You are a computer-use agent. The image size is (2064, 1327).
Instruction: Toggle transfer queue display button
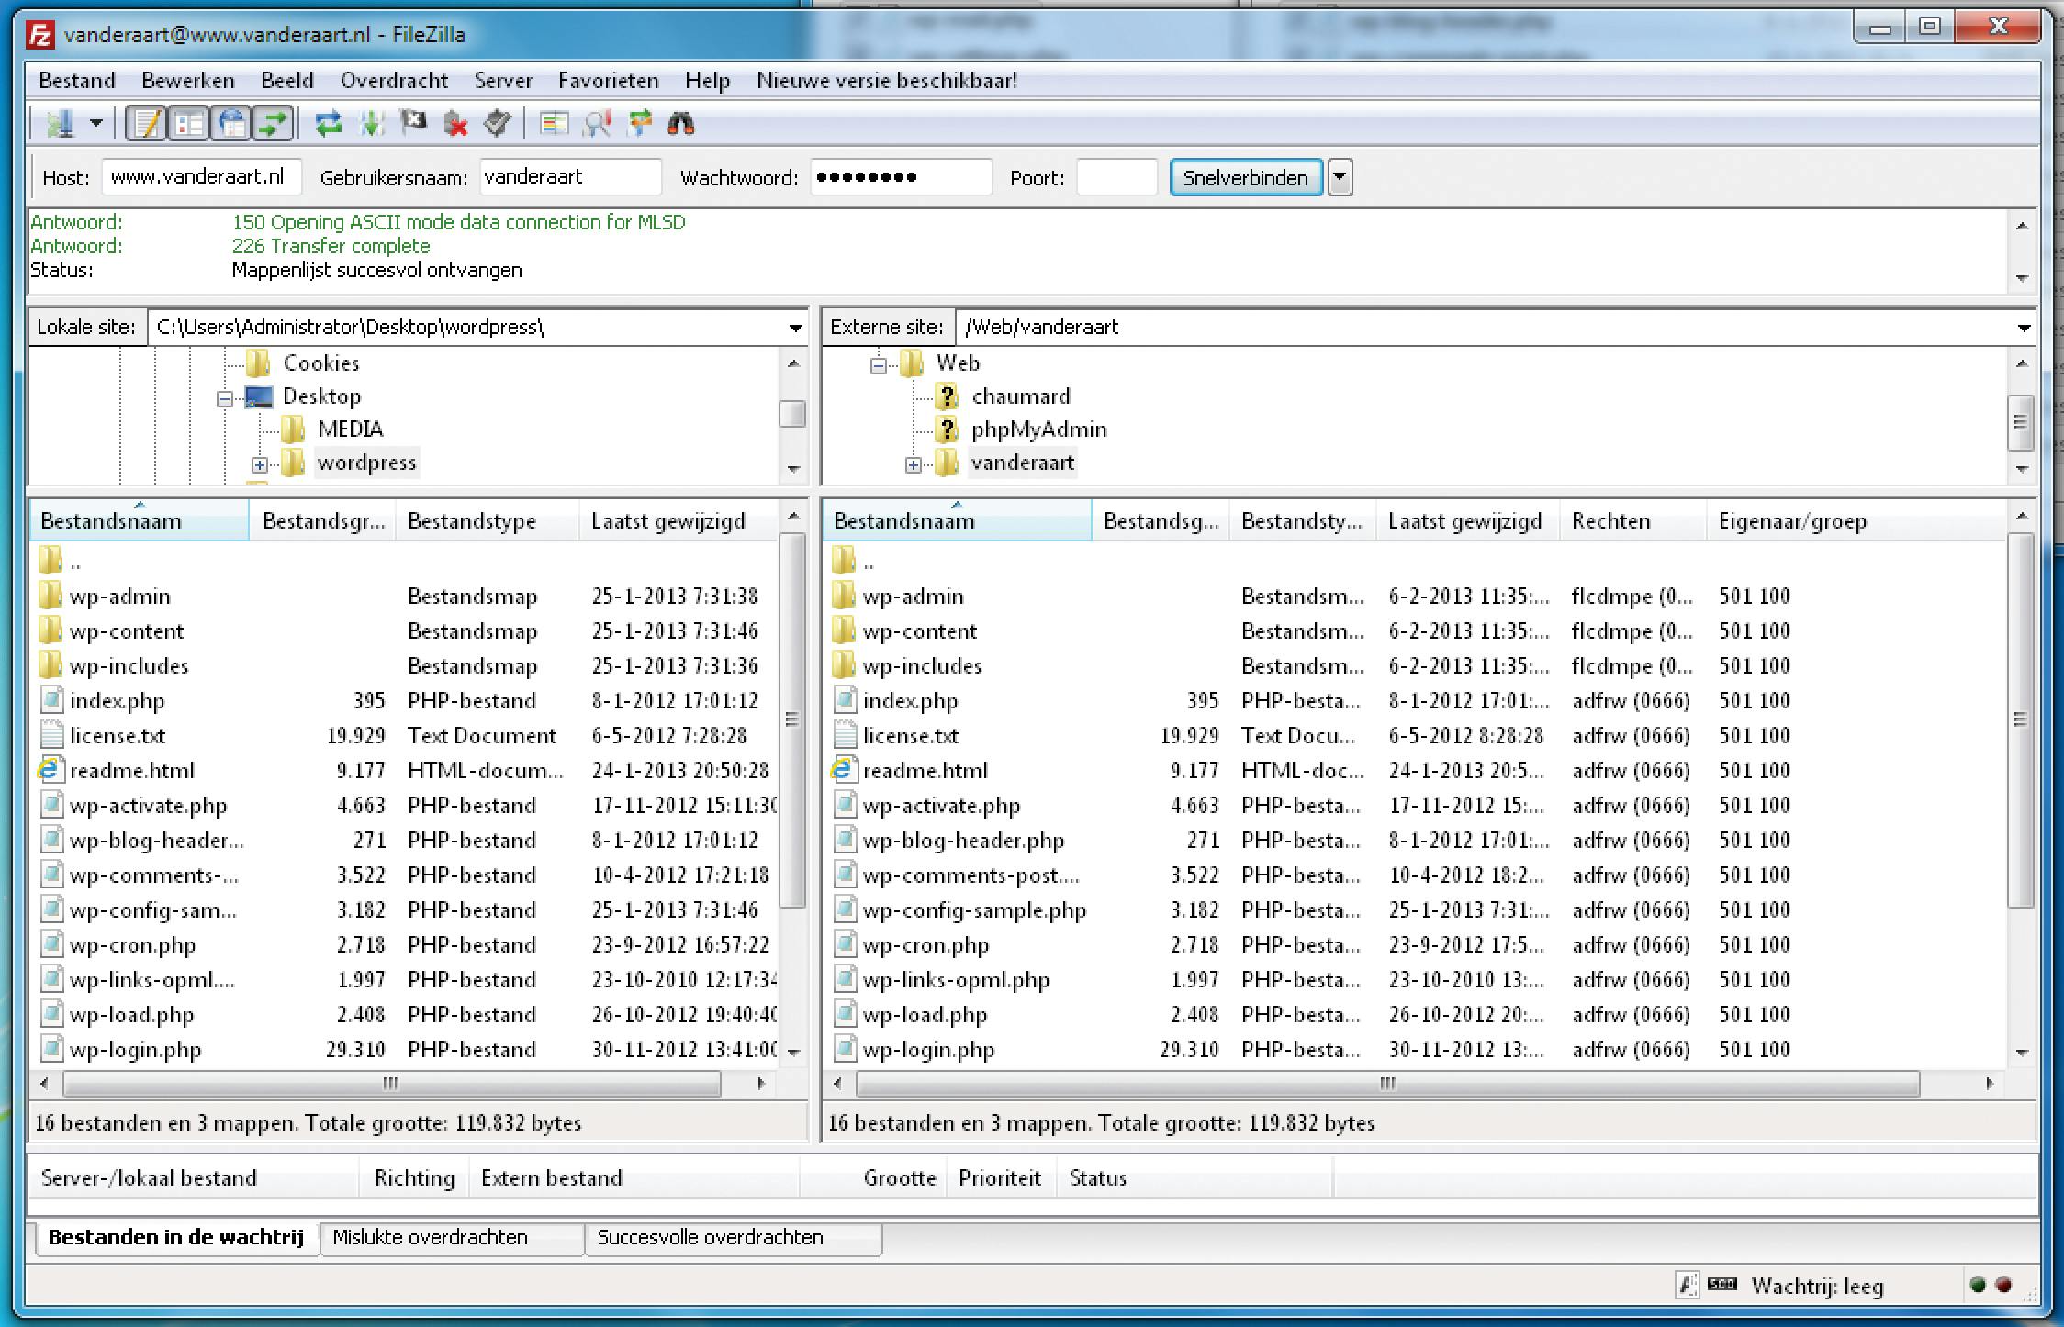click(x=273, y=123)
